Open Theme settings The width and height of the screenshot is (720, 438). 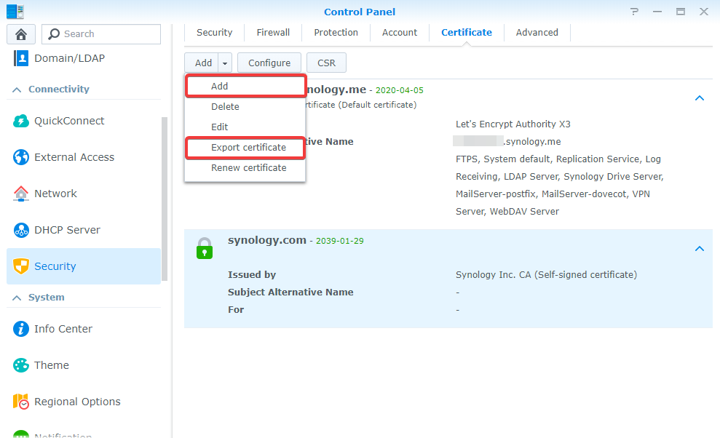coord(52,365)
